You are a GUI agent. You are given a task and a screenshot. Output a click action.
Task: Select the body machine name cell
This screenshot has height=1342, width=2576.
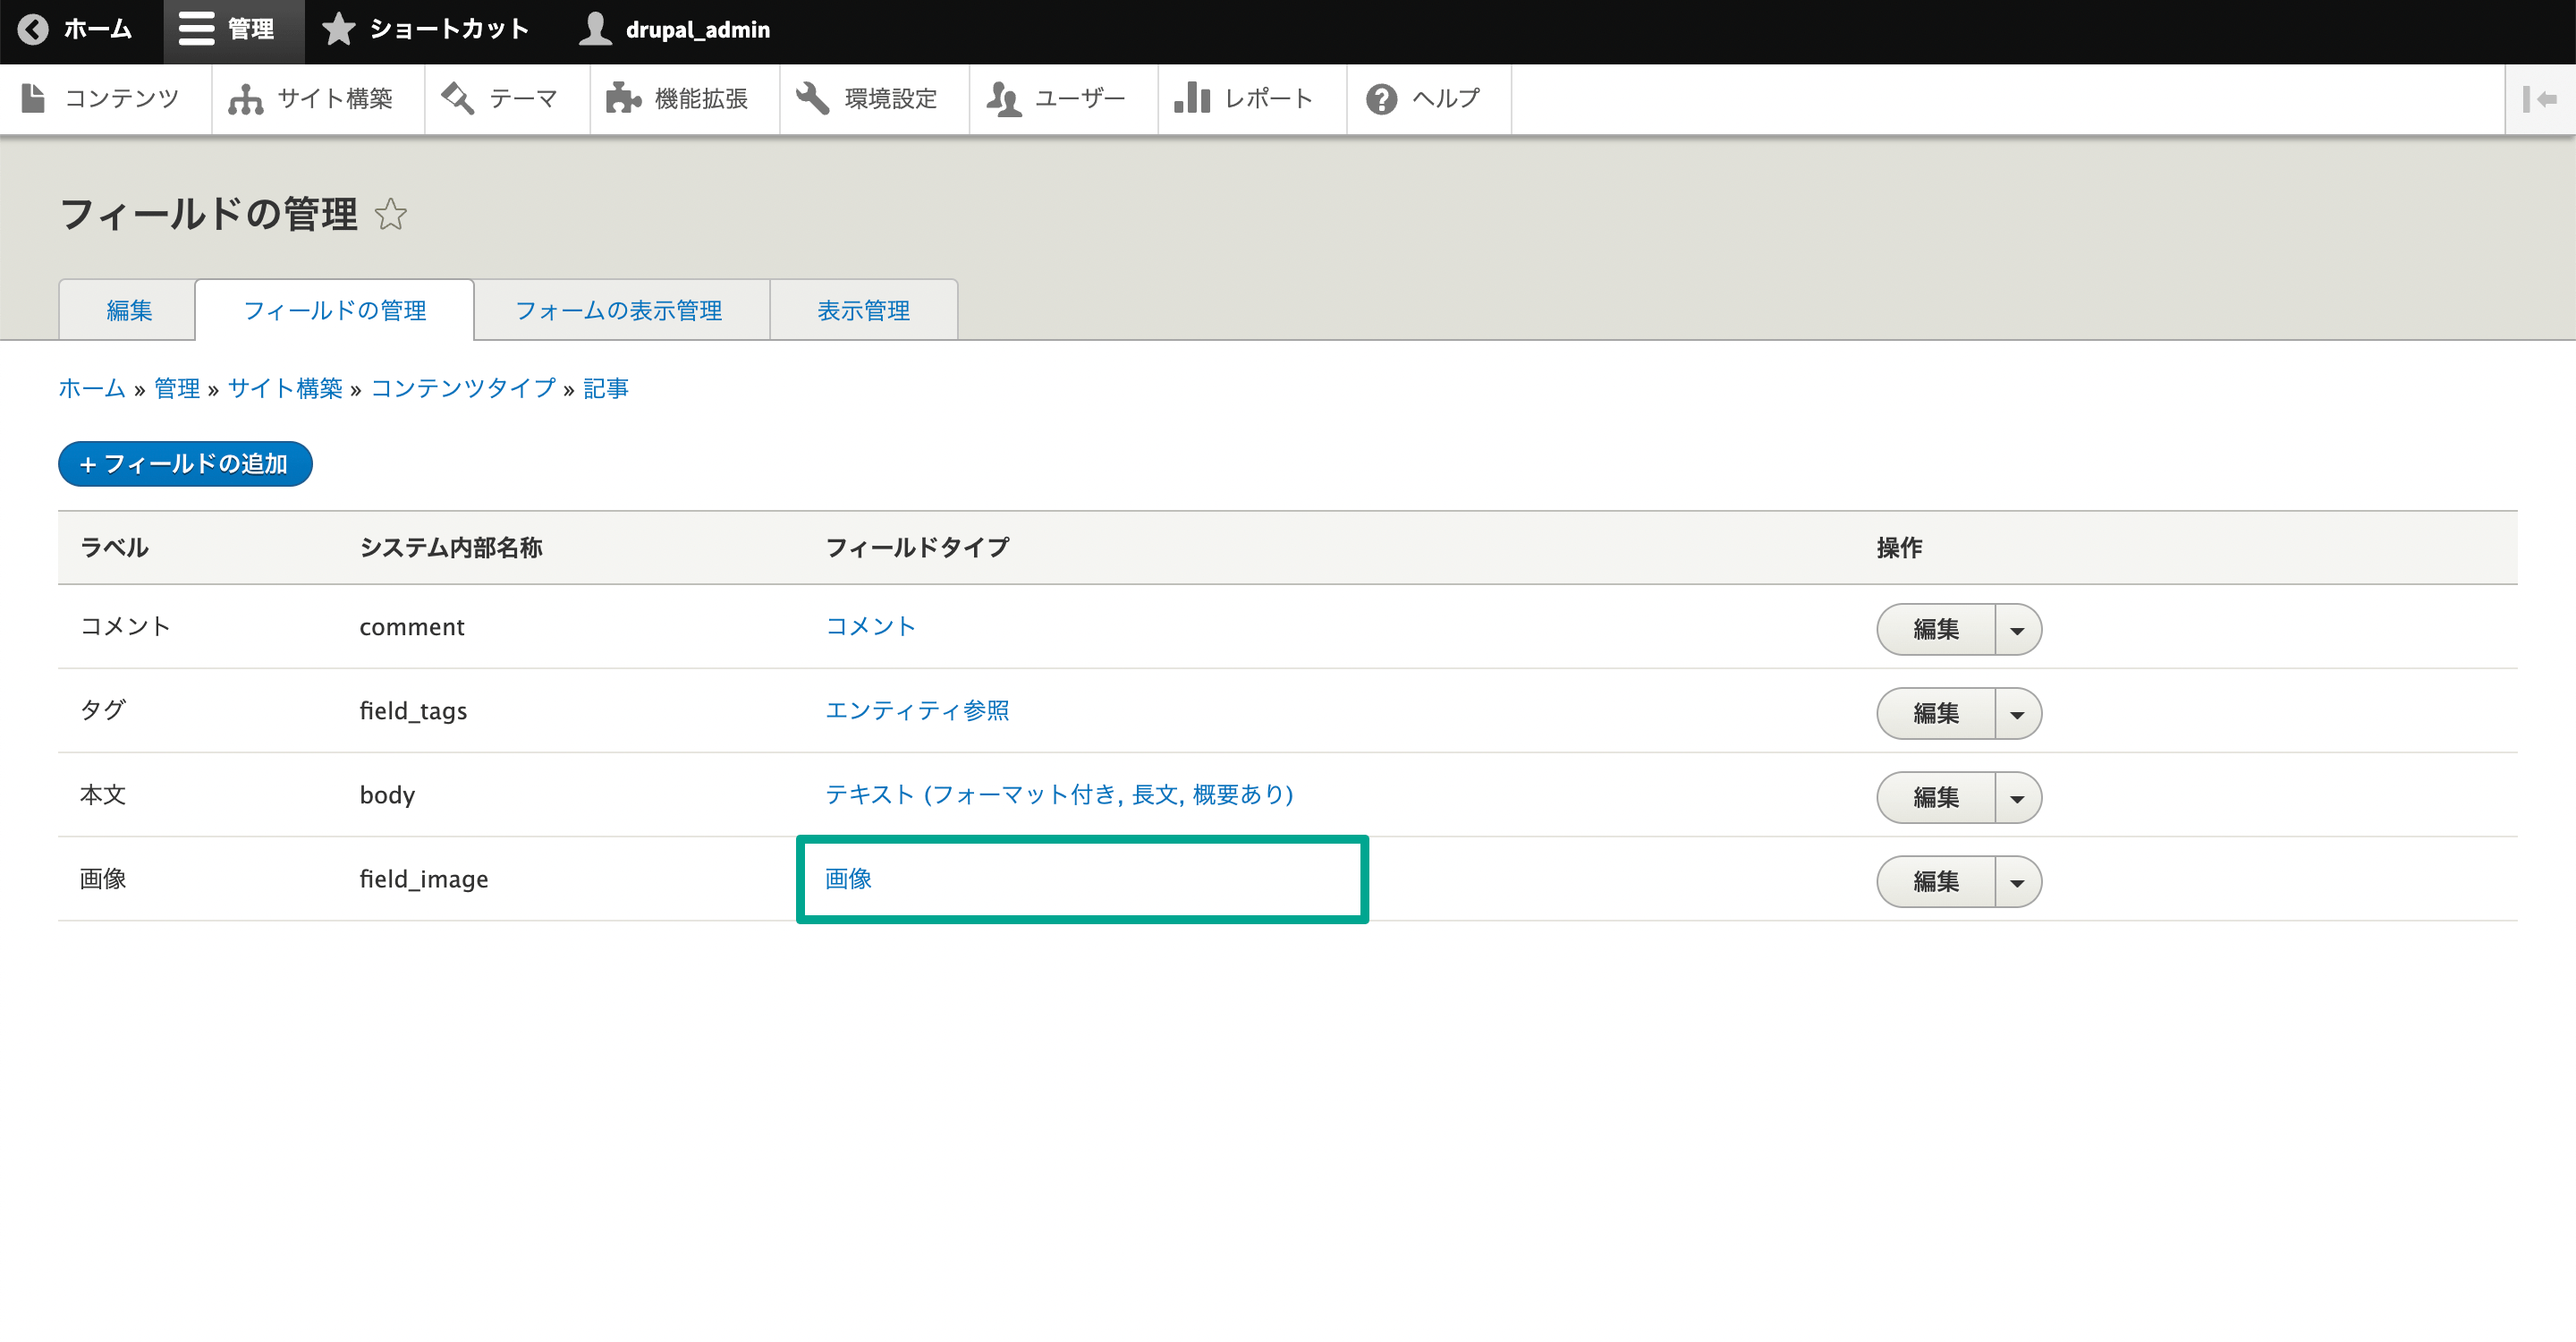[x=387, y=795]
